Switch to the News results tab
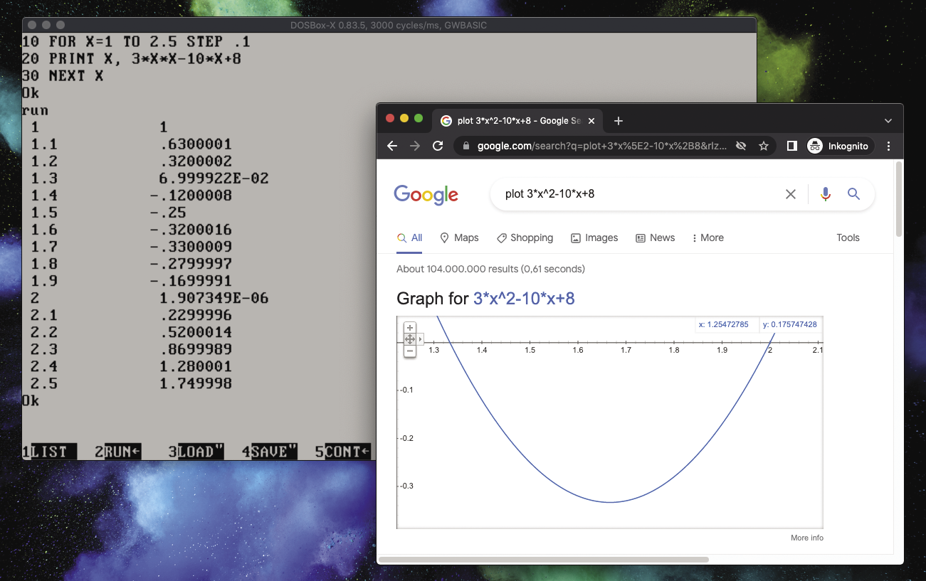 655,238
